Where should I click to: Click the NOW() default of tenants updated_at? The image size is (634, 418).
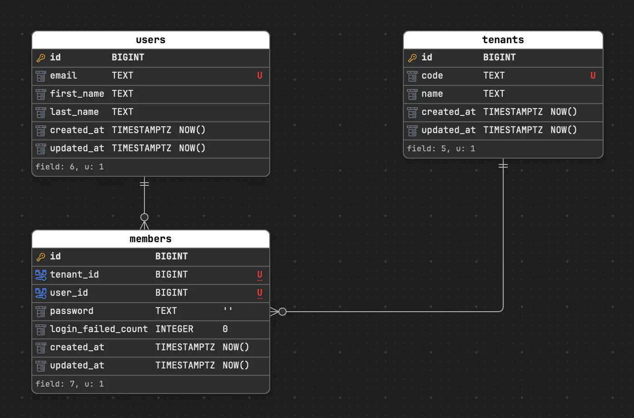pyautogui.click(x=564, y=130)
